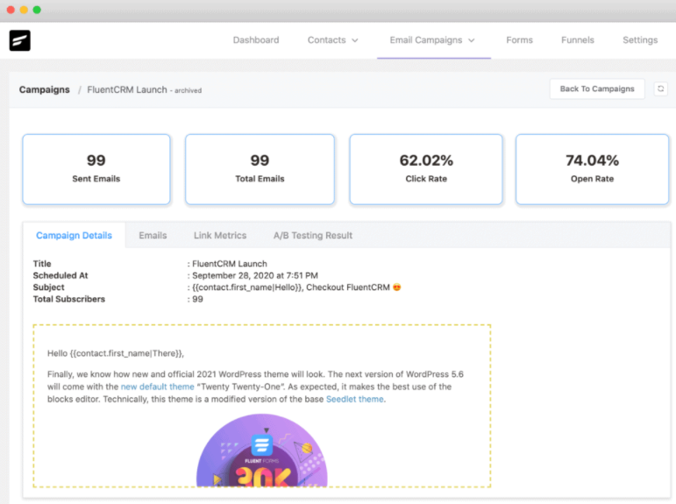
Task: Go to the Funnels page
Action: point(577,40)
